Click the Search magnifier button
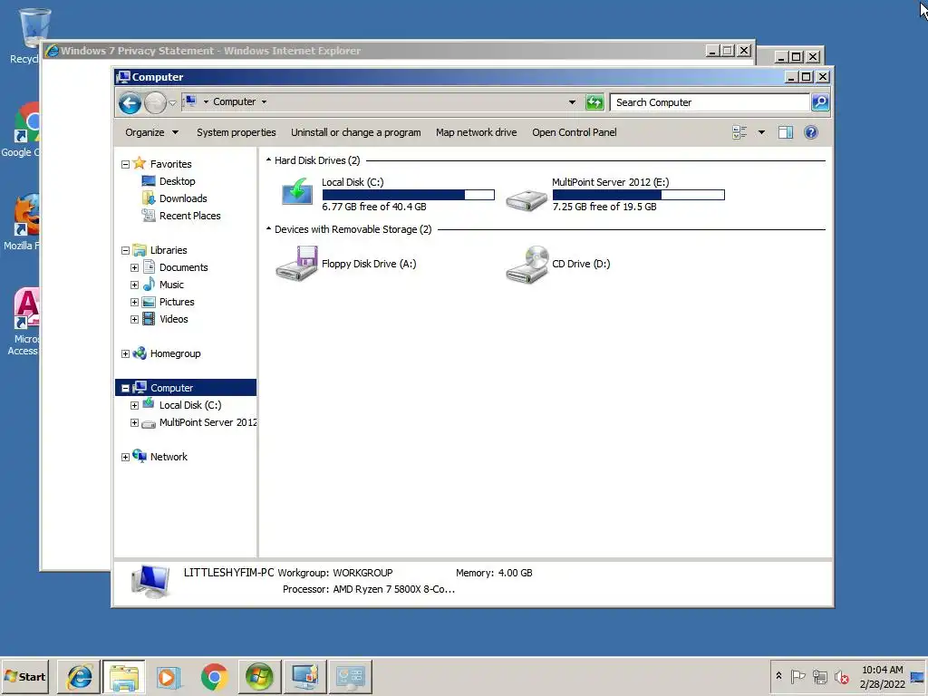The width and height of the screenshot is (928, 696). [820, 102]
